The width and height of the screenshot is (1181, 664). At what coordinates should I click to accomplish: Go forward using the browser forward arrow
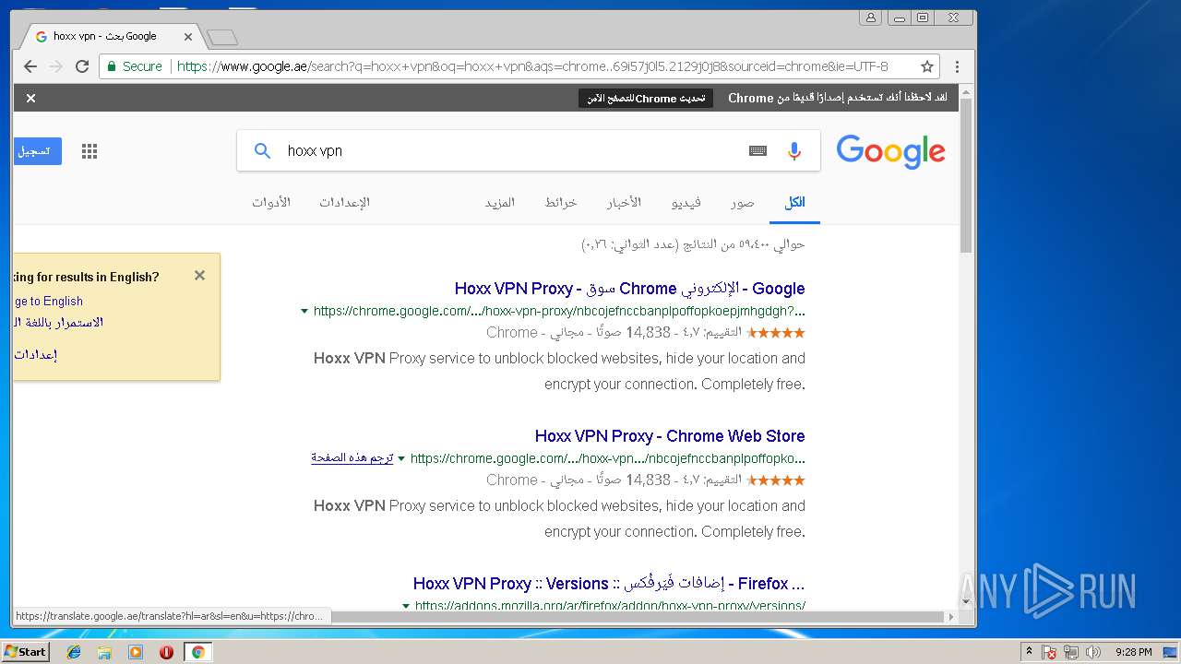tap(56, 66)
